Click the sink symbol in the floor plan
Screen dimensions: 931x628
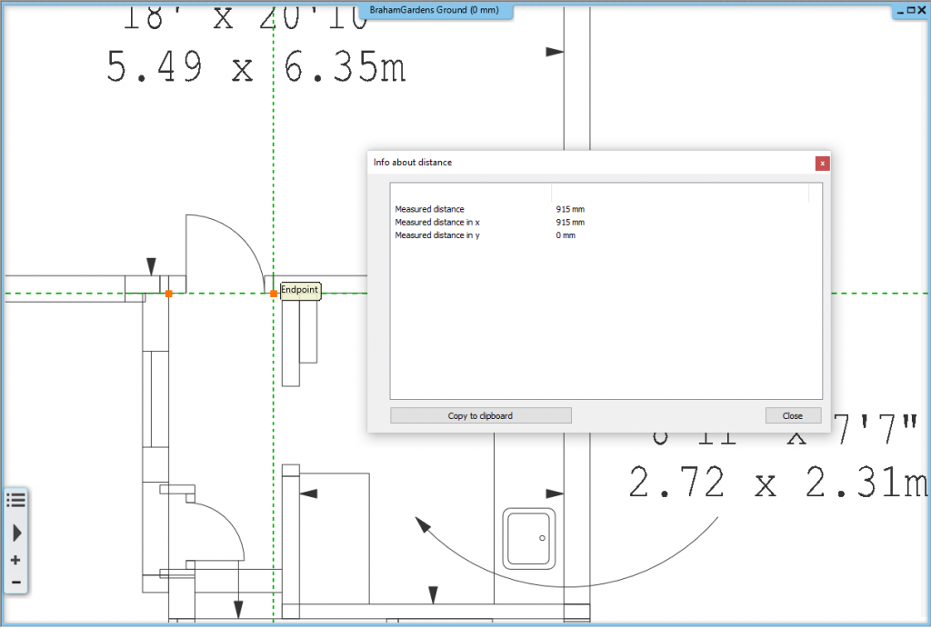pyautogui.click(x=529, y=538)
